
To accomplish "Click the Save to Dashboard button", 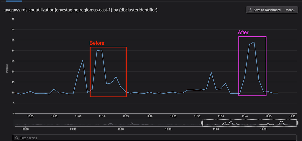I will click(265, 10).
